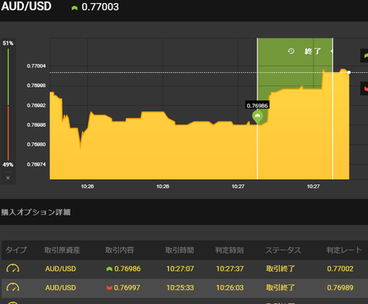Click the red Low arrow button at right edge

pos(365,88)
